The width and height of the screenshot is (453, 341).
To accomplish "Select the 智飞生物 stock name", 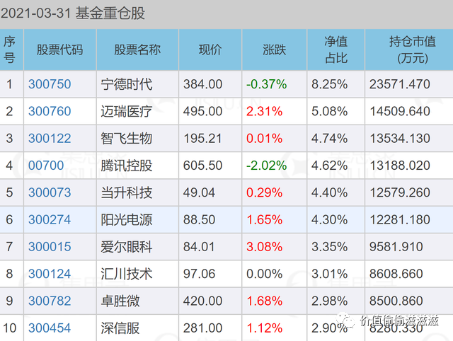I will click(127, 139).
